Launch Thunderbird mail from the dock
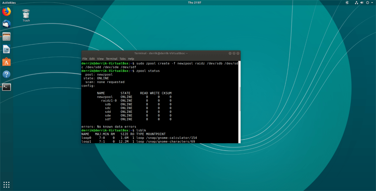Screen dimensions: 376x191 pos(6,24)
